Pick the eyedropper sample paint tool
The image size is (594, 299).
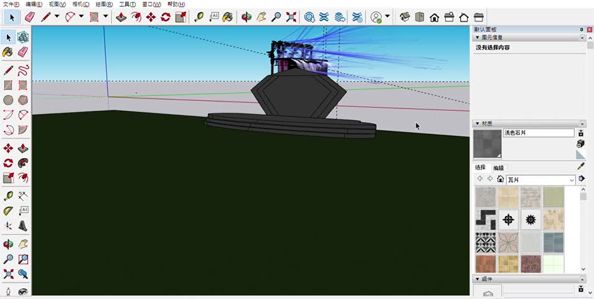581,166
